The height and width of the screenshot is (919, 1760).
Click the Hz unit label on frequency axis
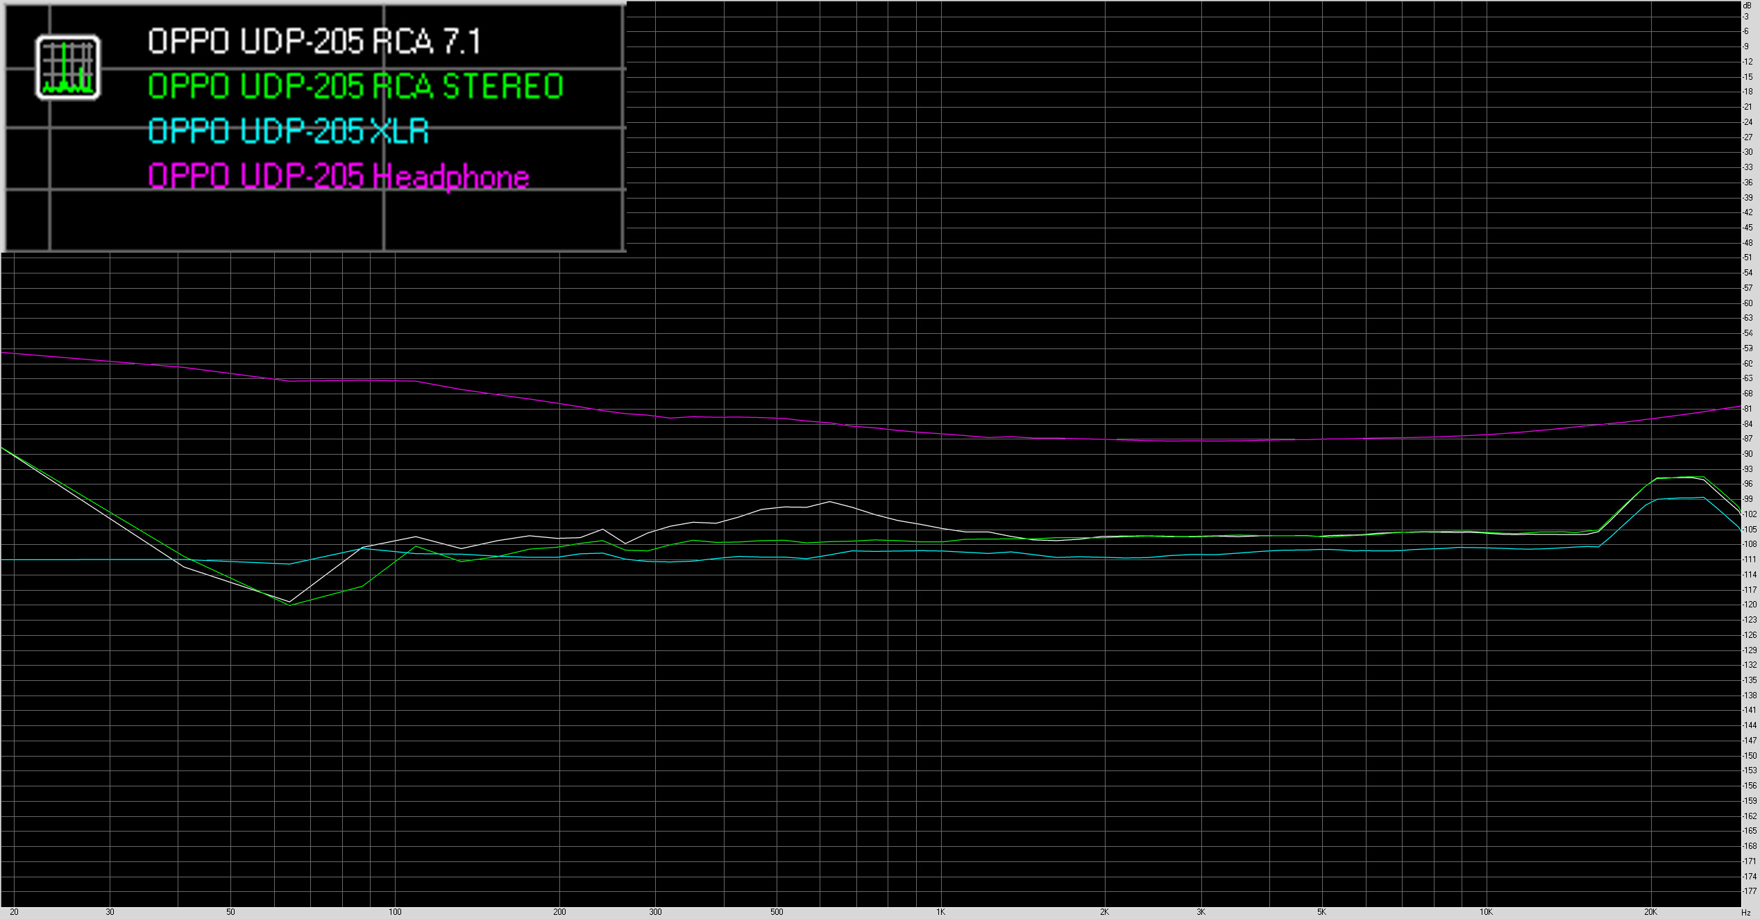point(1746,912)
